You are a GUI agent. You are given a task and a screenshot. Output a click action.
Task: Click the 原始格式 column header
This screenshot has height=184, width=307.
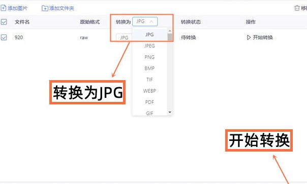coord(90,22)
